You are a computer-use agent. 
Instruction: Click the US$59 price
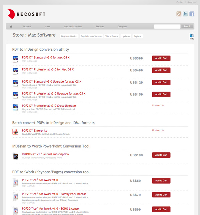135,181
